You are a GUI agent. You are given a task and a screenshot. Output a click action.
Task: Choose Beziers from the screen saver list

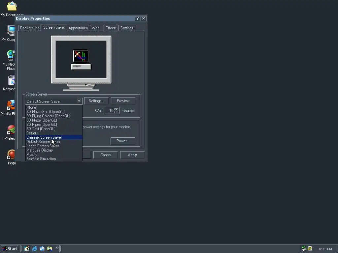pyautogui.click(x=54, y=133)
